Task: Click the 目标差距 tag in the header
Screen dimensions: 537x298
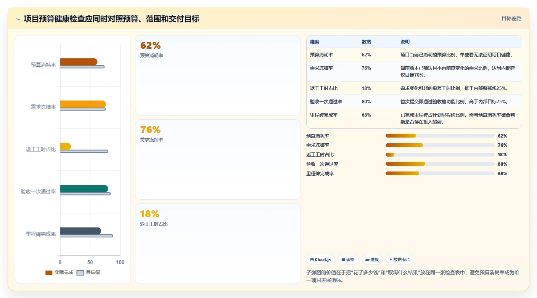Action: (511, 18)
